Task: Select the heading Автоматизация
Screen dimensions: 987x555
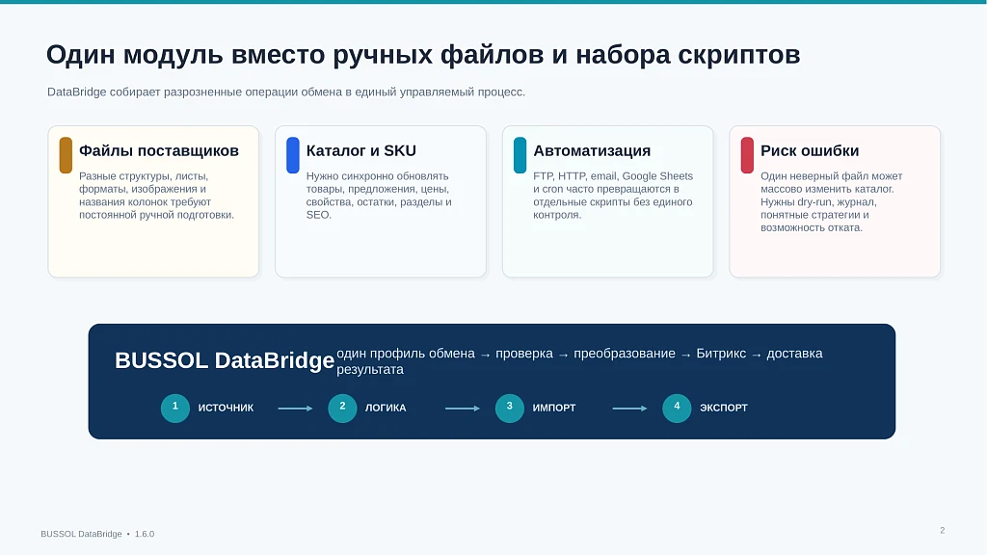Action: tap(592, 151)
